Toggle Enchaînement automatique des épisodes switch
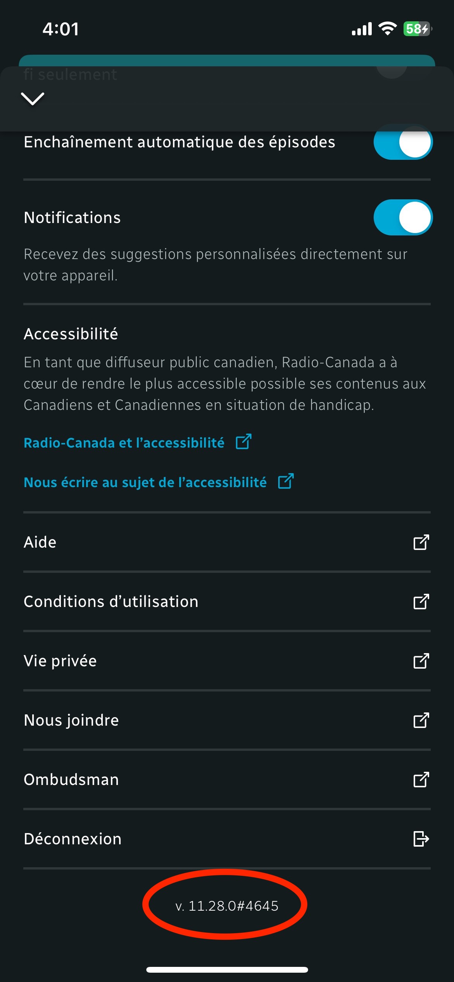 (403, 142)
